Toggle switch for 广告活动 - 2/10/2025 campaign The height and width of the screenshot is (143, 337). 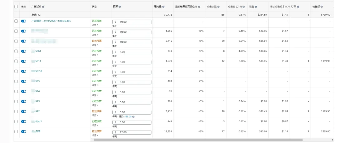(24, 21)
